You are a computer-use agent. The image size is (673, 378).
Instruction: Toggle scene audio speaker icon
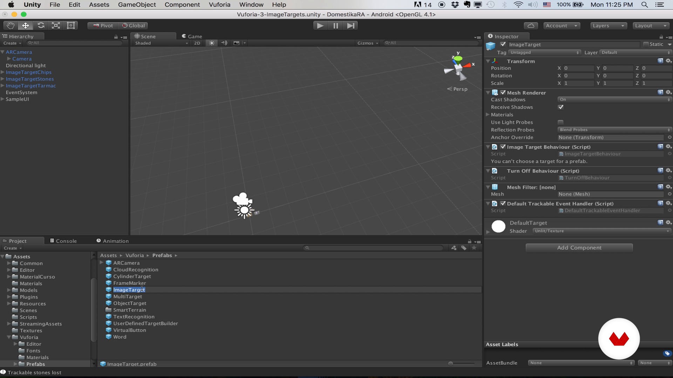tap(224, 43)
